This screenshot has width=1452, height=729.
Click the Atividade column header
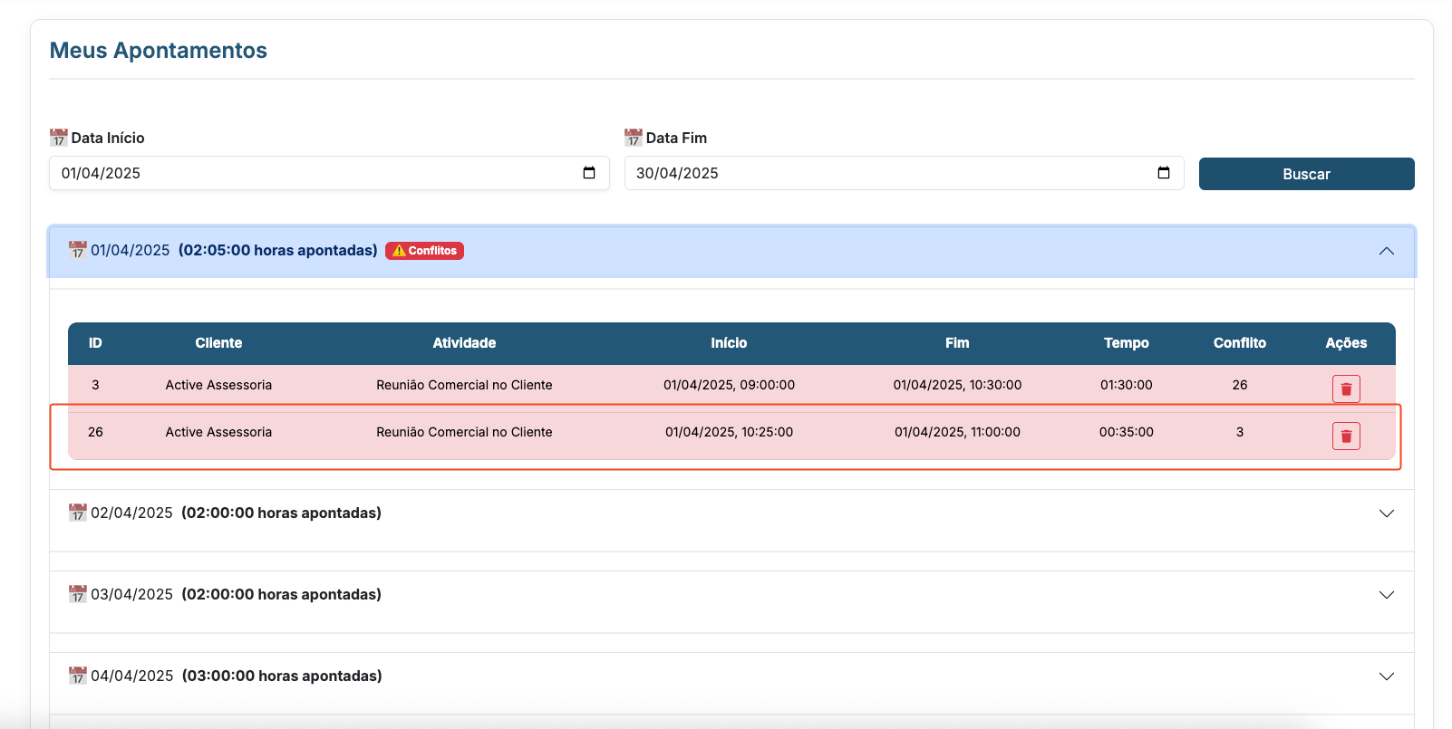point(464,343)
